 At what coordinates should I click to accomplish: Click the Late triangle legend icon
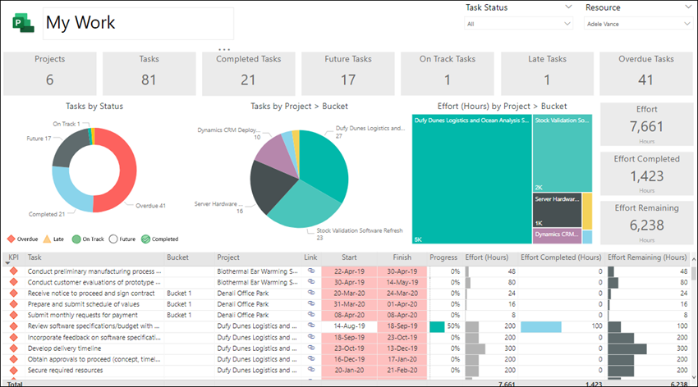click(47, 239)
